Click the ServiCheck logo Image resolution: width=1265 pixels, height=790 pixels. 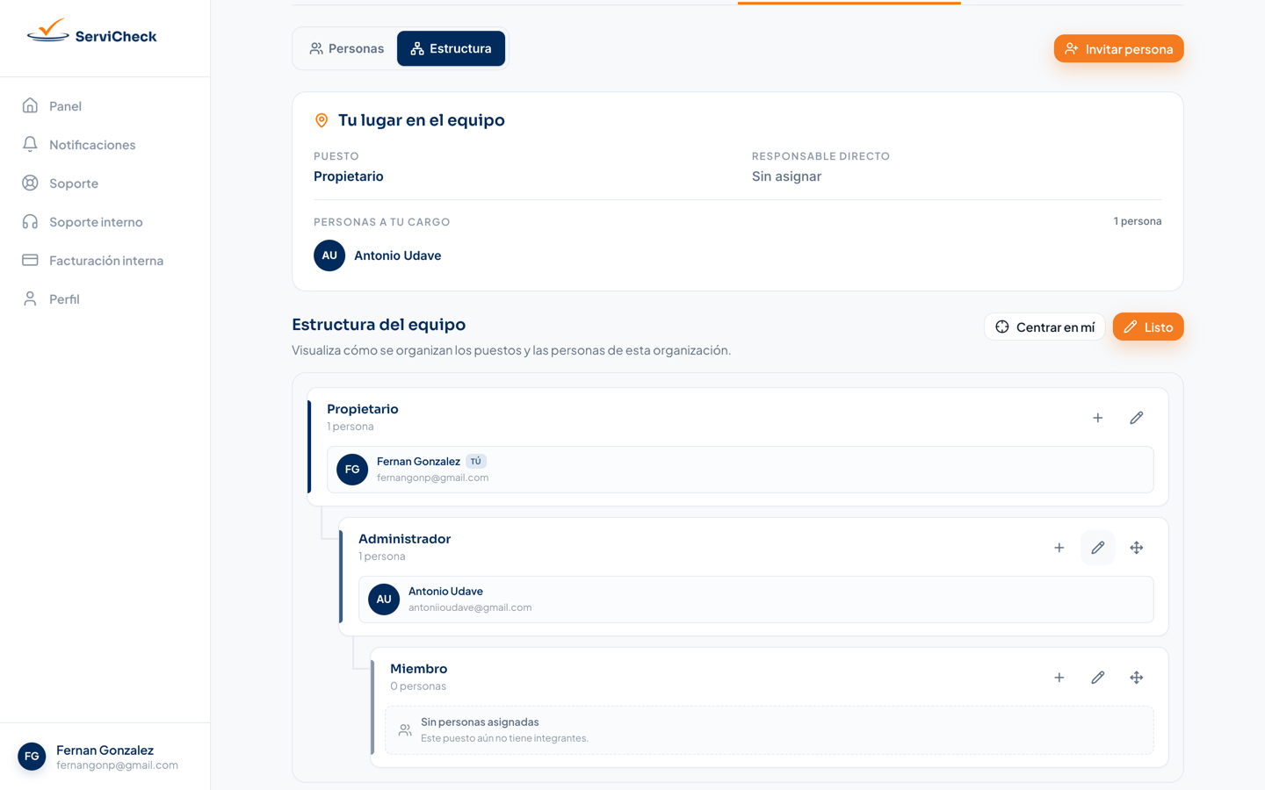(92, 32)
